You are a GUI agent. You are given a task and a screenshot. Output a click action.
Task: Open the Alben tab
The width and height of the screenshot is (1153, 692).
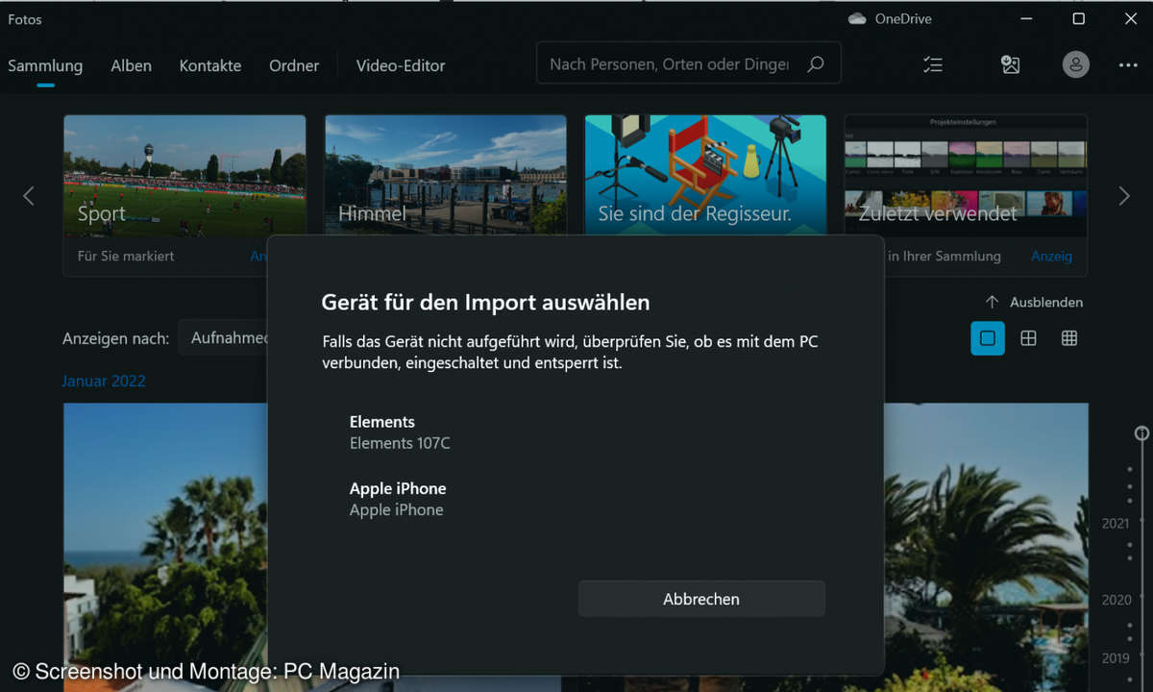click(131, 65)
